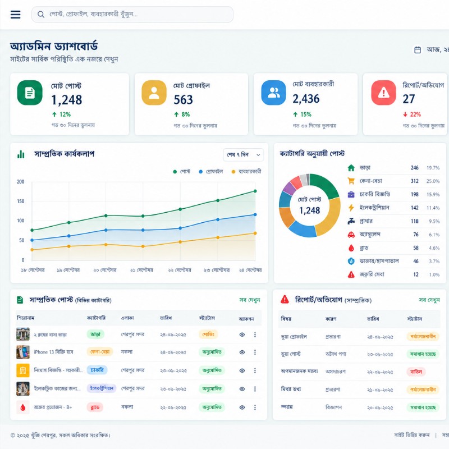The image size is (449, 449).
Task: Click সব দেখুন link for recent posts
Action: (x=250, y=300)
